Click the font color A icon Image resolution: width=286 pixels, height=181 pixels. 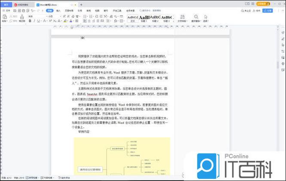71,21
